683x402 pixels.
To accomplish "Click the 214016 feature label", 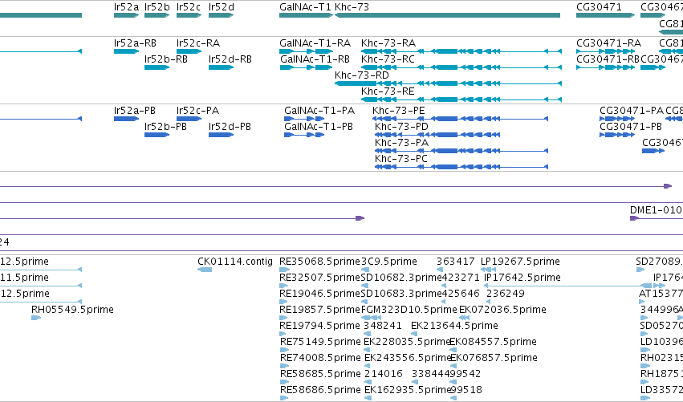I will pos(384,374).
